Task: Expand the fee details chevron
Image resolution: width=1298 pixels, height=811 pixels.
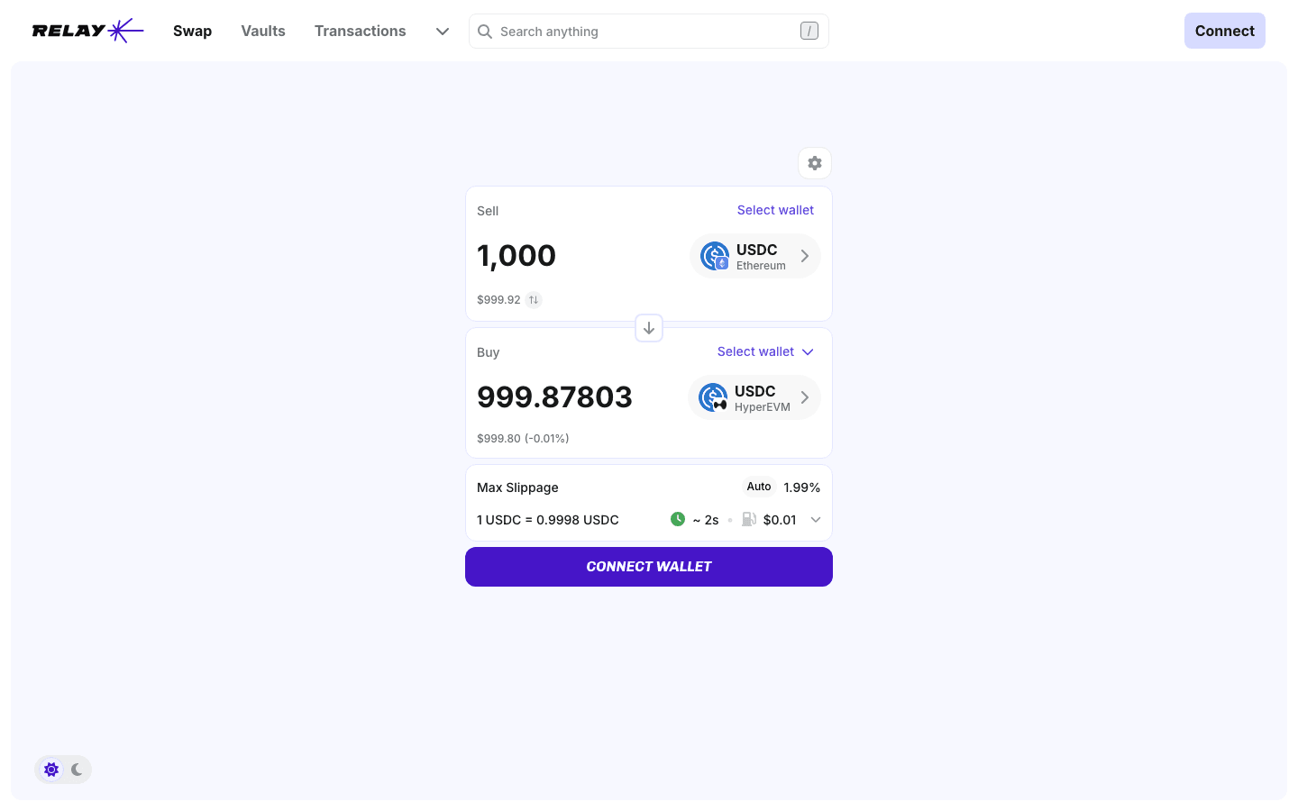Action: click(816, 520)
